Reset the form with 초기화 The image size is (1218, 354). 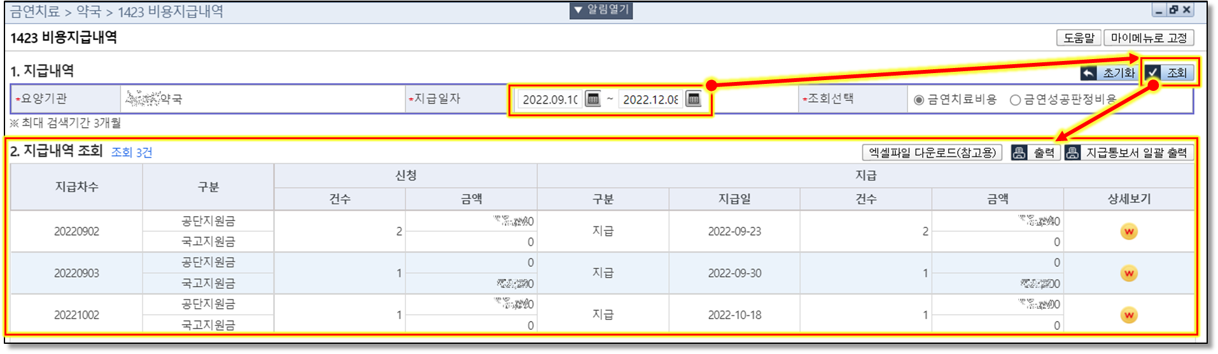pyautogui.click(x=1109, y=73)
